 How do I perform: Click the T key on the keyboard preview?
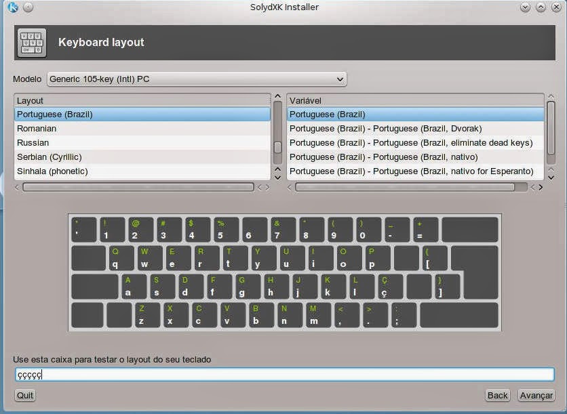pos(235,258)
